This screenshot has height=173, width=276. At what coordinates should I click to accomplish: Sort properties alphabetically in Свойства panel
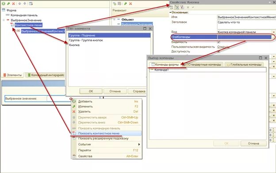[172, 7]
